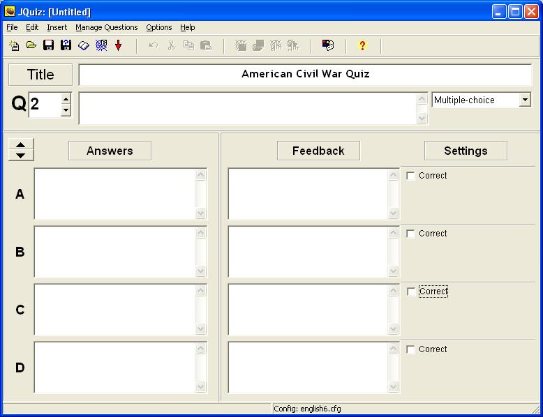
Task: Create a new quiz file icon
Action: point(14,45)
